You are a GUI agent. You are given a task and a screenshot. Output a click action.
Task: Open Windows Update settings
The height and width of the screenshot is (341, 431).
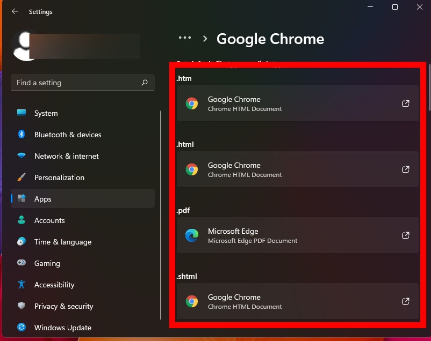(82, 327)
